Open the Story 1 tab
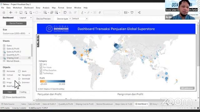This screenshot has height=112, width=200. (x=154, y=104)
